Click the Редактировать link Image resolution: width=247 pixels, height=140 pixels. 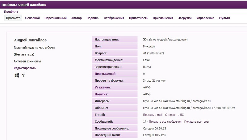point(25,68)
